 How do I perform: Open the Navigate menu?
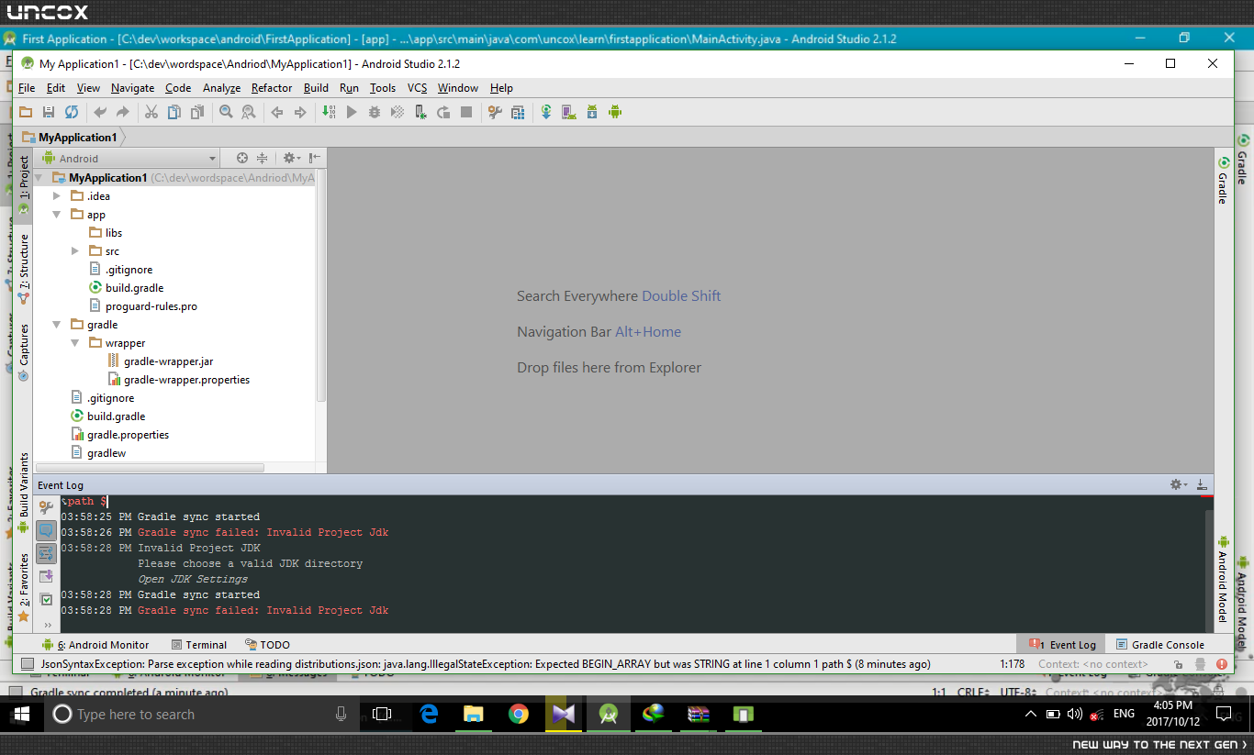point(133,88)
